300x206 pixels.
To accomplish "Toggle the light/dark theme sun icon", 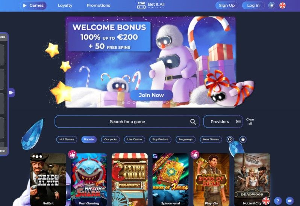I will point(271,6).
